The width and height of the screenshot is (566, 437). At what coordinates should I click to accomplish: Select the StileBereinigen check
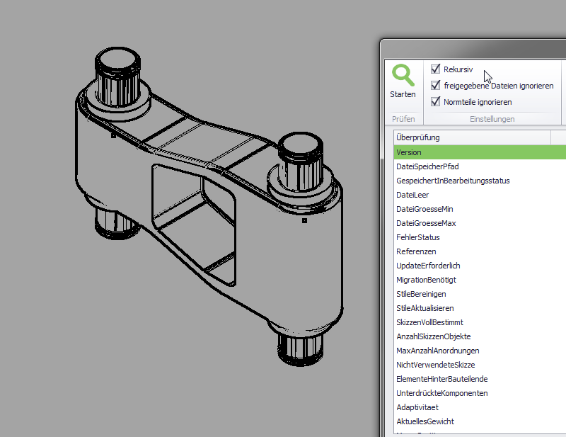click(480, 294)
